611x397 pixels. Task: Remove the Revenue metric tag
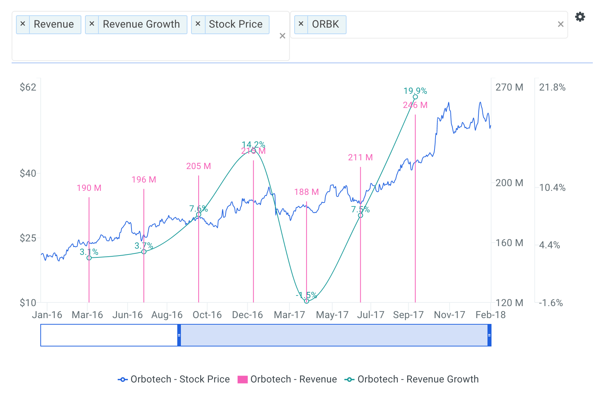click(x=23, y=24)
